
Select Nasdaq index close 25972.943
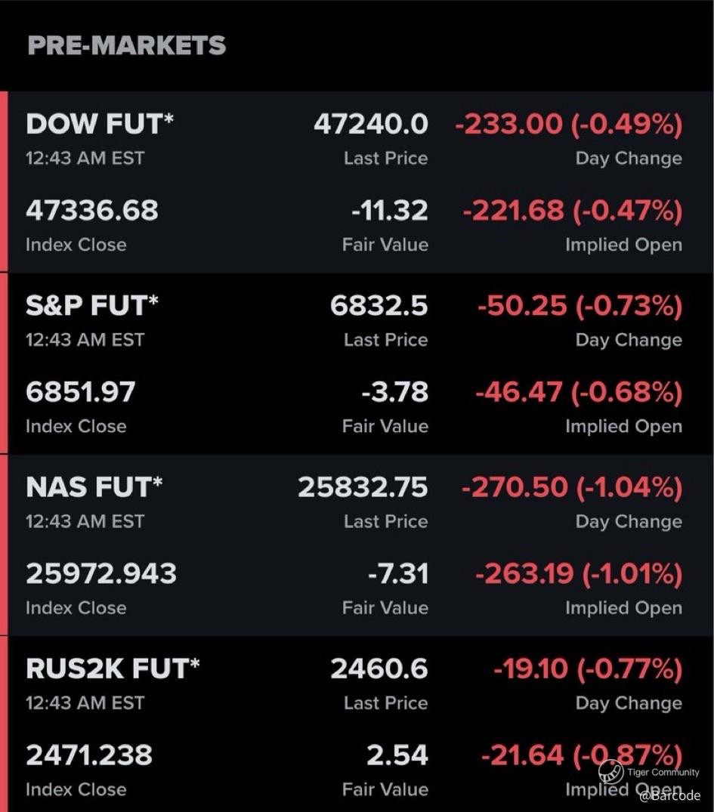tap(101, 574)
